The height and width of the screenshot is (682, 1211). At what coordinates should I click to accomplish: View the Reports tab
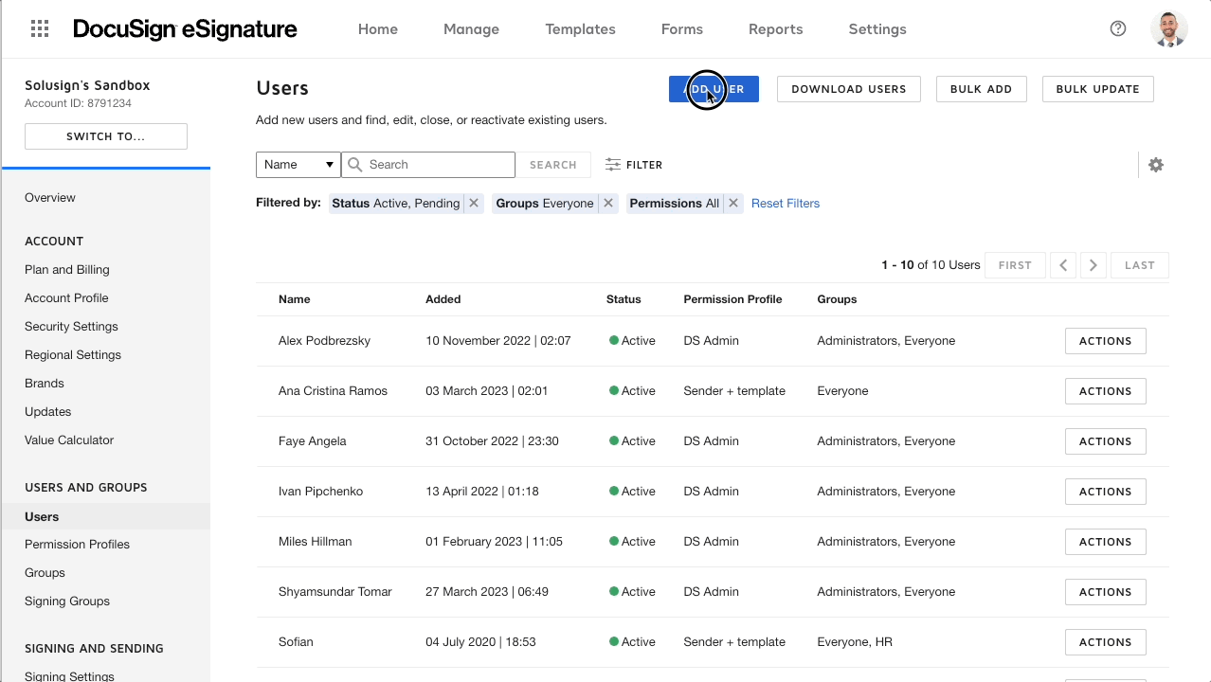(775, 29)
